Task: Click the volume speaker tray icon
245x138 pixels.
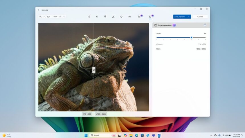Action: (226, 135)
